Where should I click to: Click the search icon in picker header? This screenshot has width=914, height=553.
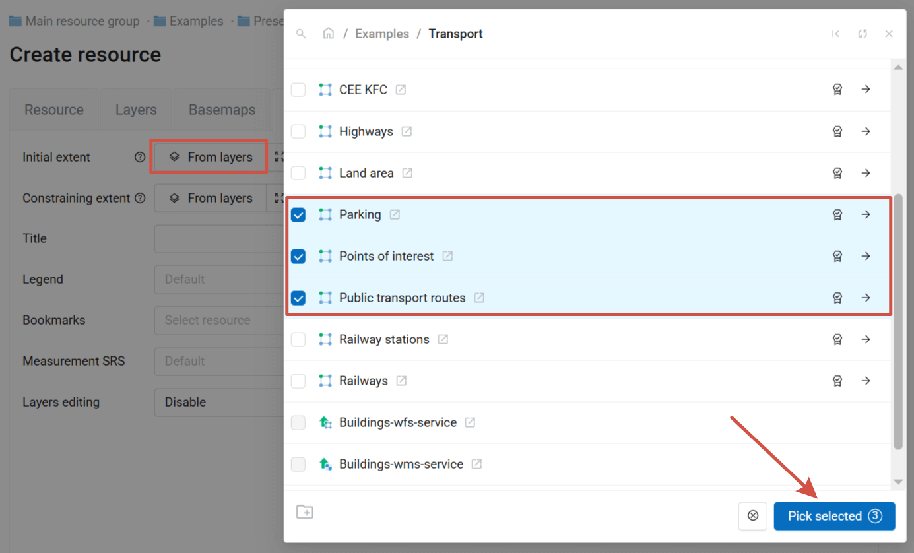pyautogui.click(x=301, y=34)
